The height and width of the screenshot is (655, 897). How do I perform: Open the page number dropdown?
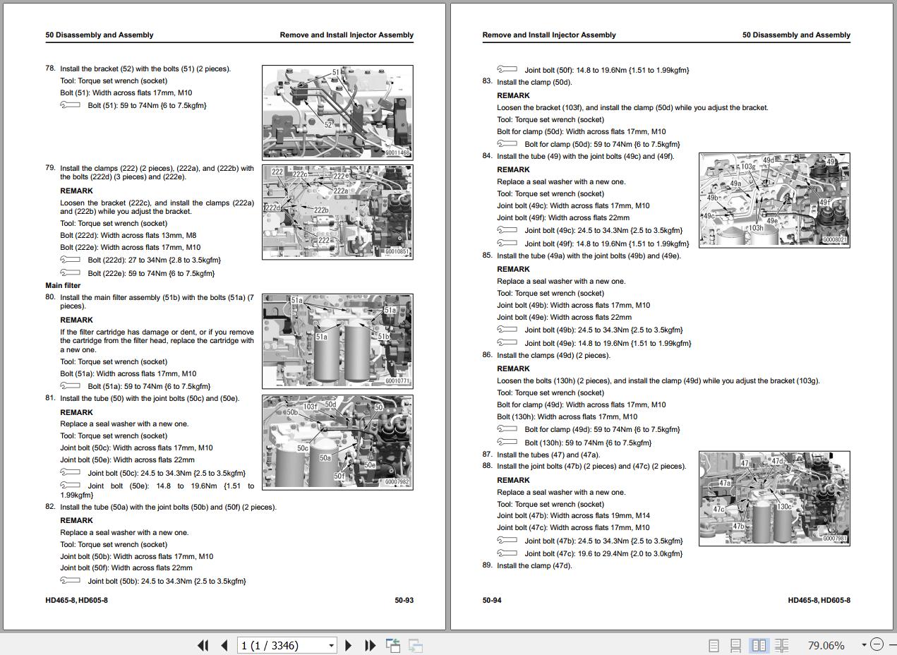331,645
